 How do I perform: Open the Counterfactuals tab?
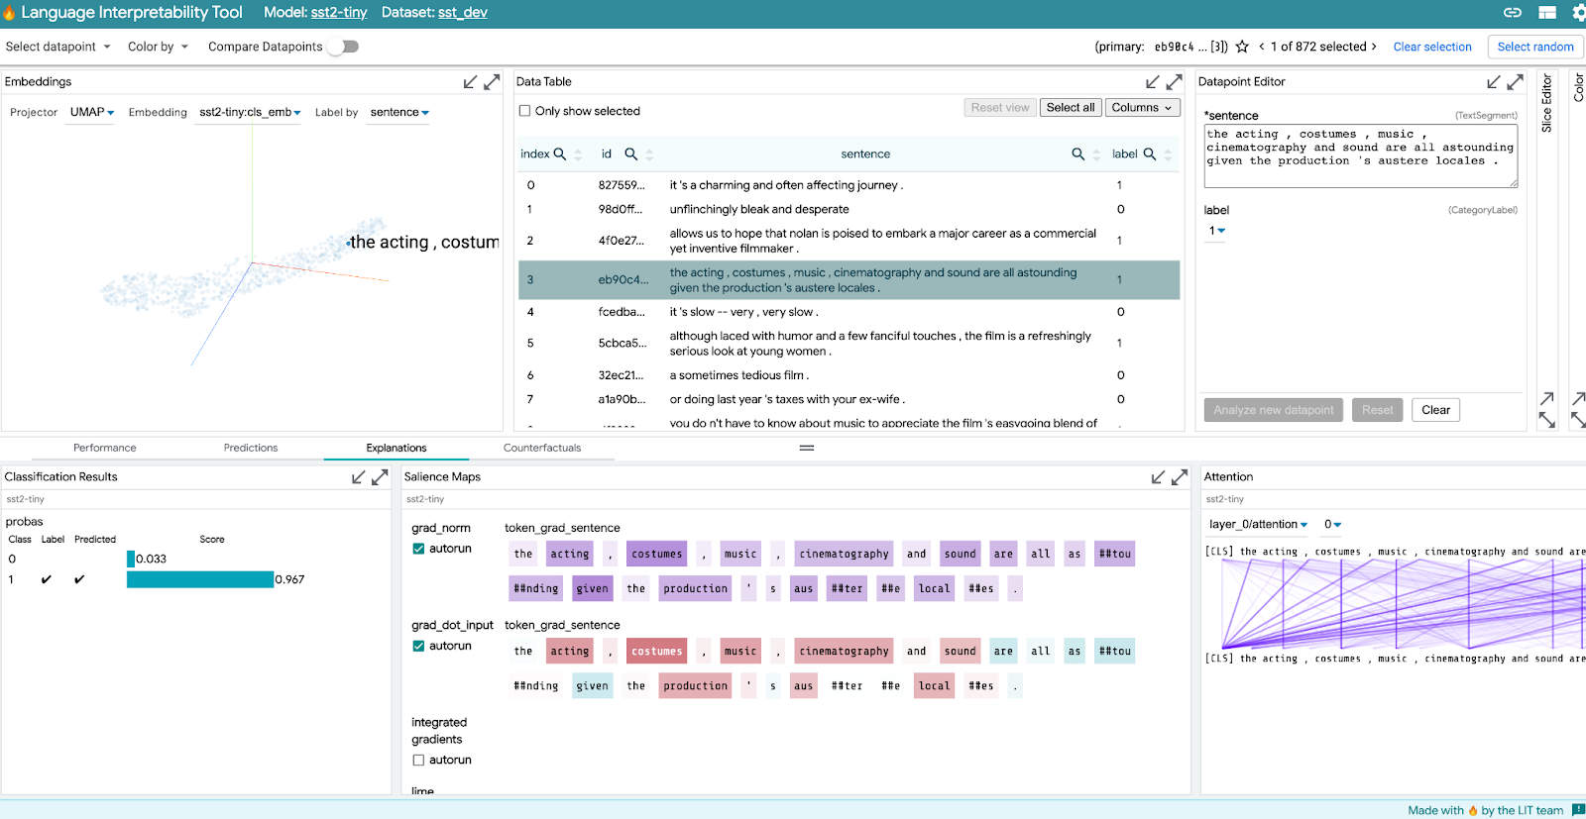[x=542, y=448]
